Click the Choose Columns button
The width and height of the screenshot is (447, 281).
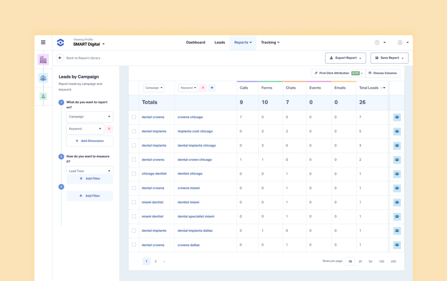point(383,73)
